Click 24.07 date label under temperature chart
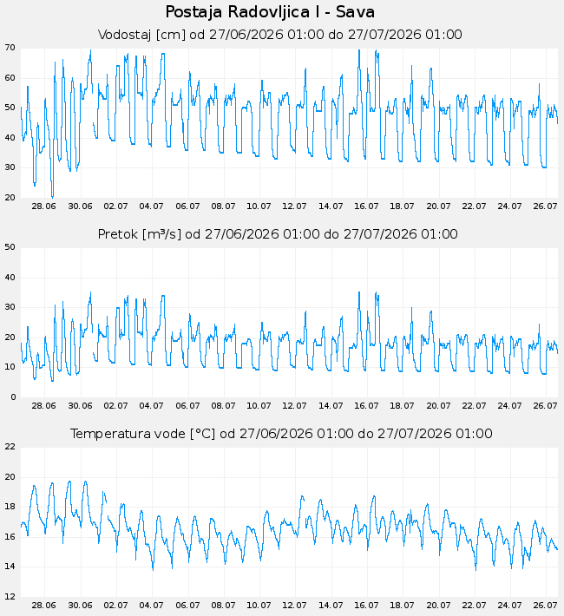The width and height of the screenshot is (564, 616). point(509,606)
